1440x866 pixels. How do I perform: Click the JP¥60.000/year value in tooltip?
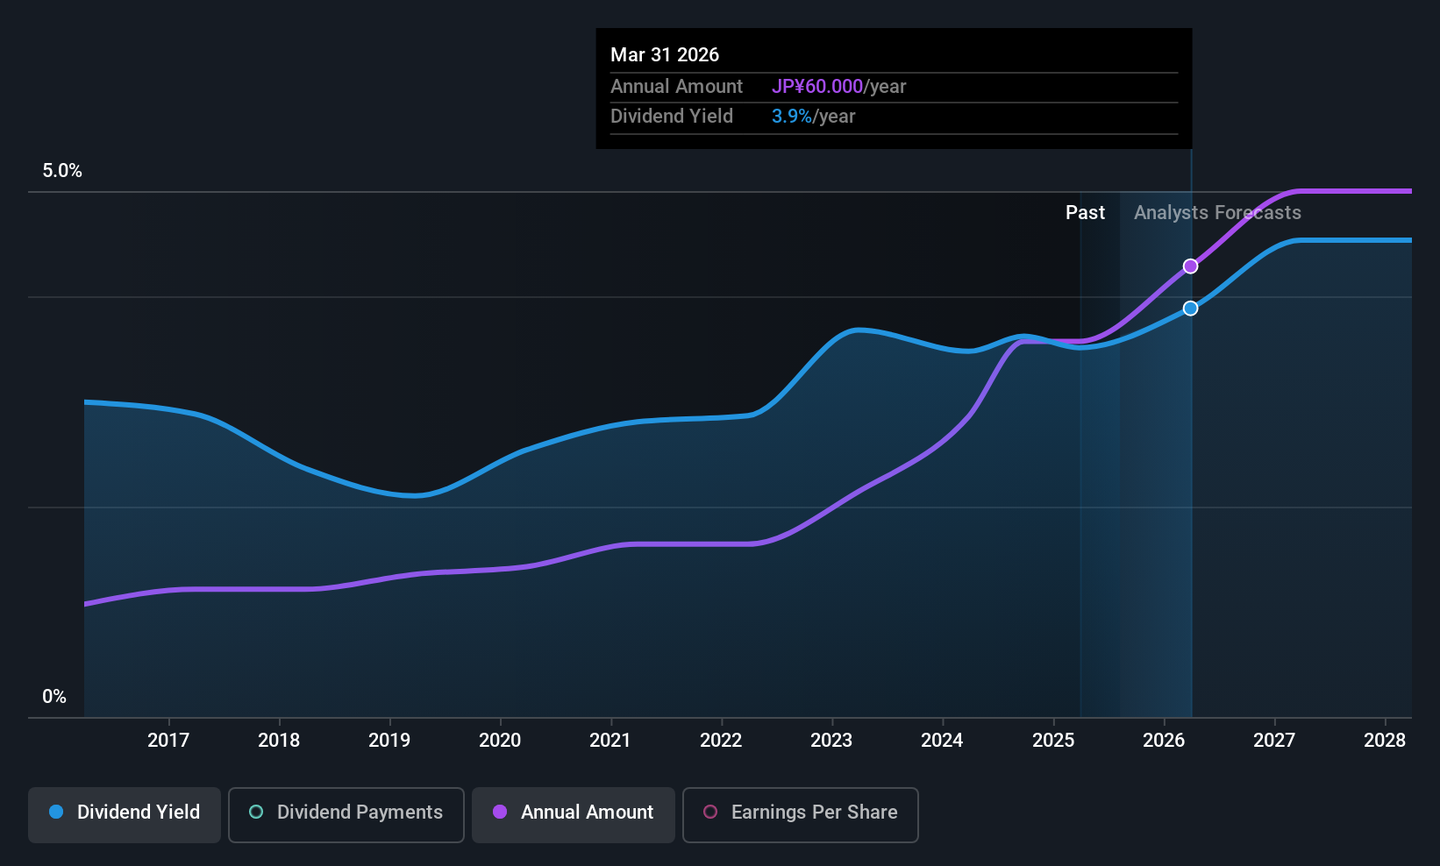[x=838, y=87]
